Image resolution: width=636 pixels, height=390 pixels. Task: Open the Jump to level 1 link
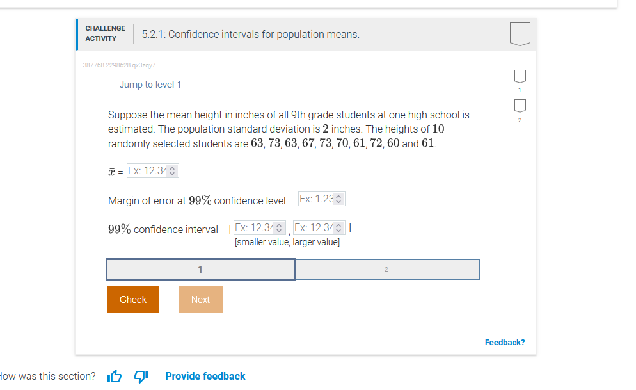[150, 84]
